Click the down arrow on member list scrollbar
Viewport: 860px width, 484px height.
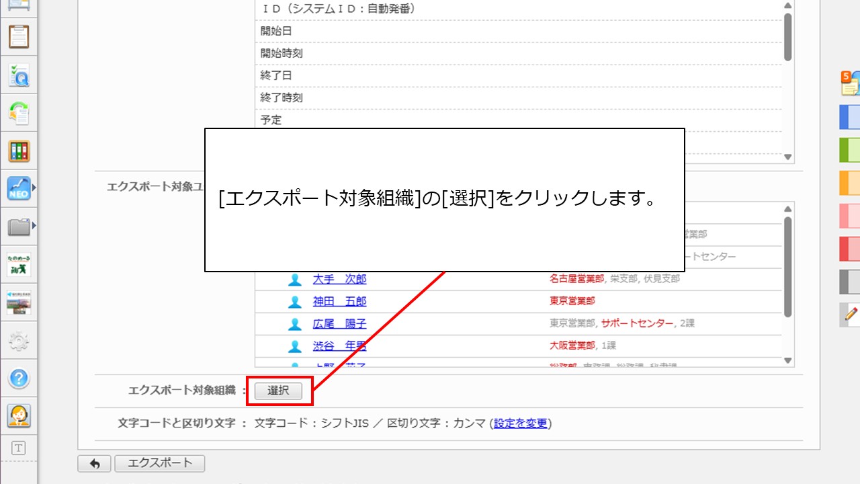pos(786,360)
